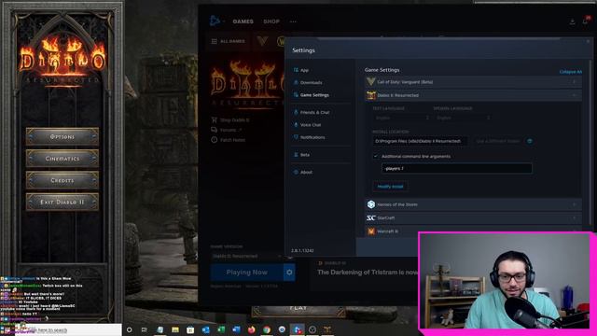Open the Text Language dropdown

(x=401, y=119)
